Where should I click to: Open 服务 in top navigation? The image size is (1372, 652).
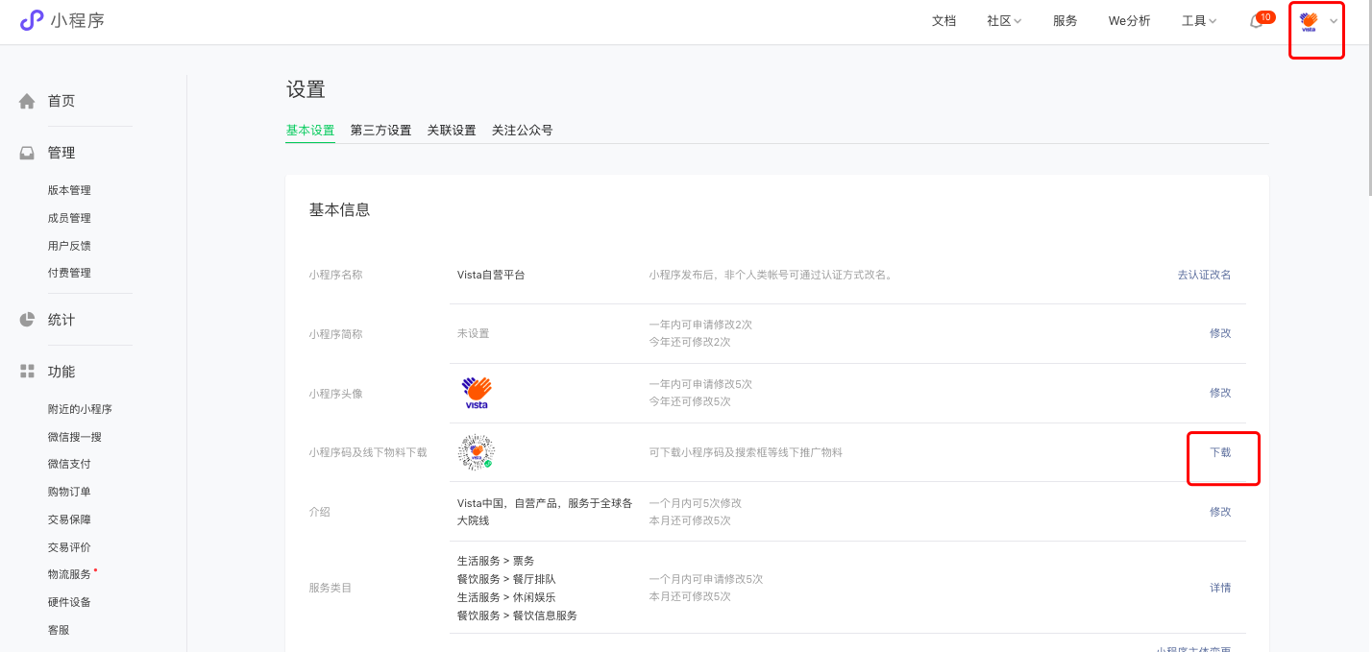[x=1065, y=21]
